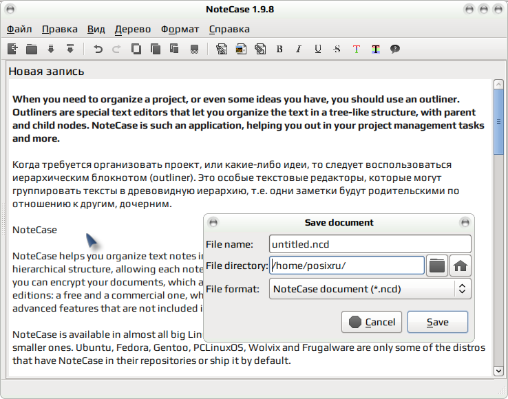Open the Формат menu

[180, 29]
